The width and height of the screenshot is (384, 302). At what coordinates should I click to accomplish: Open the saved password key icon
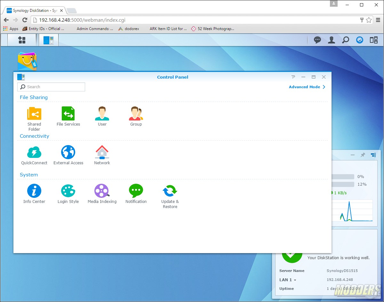(x=362, y=20)
